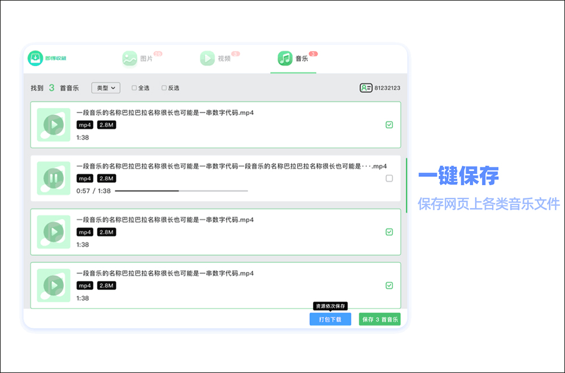Expand the 类型 type dropdown

click(106, 88)
